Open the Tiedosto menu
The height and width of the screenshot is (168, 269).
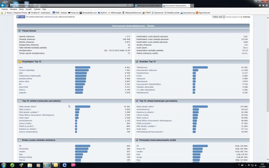pyautogui.click(x=4, y=9)
